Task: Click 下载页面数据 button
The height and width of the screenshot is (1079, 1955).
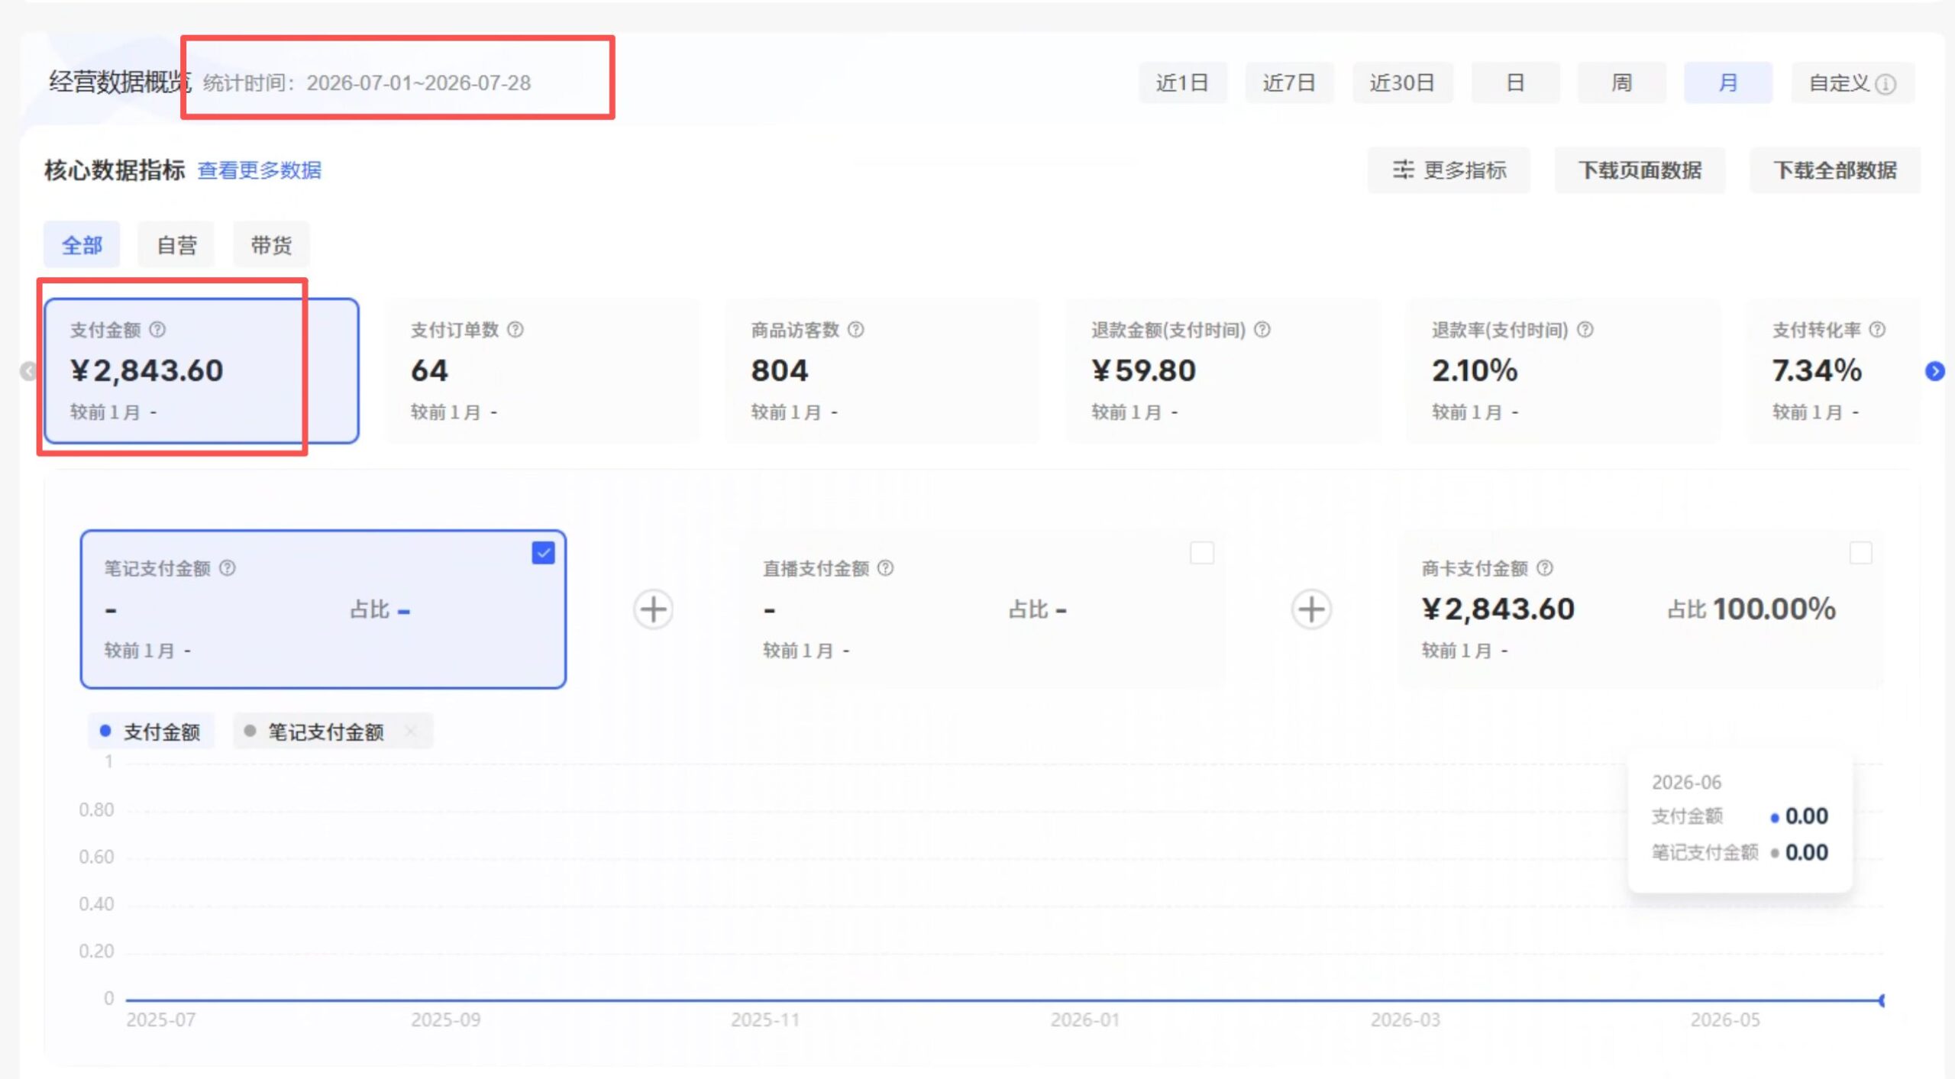Action: (1640, 170)
